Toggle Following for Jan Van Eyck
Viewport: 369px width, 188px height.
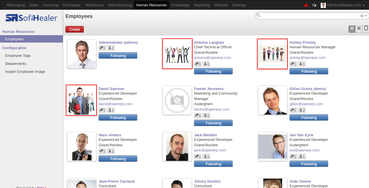pyautogui.click(x=309, y=164)
